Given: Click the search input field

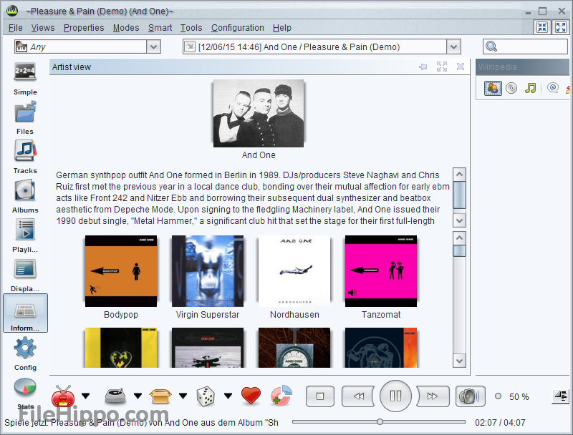Looking at the screenshot, I should pyautogui.click(x=525, y=47).
